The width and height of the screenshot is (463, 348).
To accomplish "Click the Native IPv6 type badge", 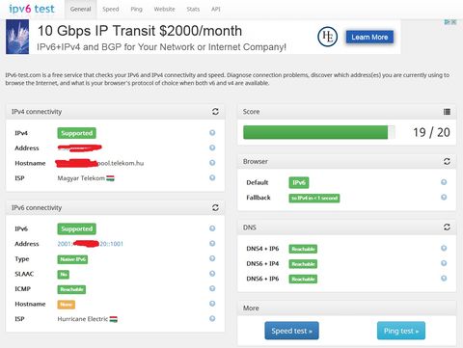I will tap(72, 259).
